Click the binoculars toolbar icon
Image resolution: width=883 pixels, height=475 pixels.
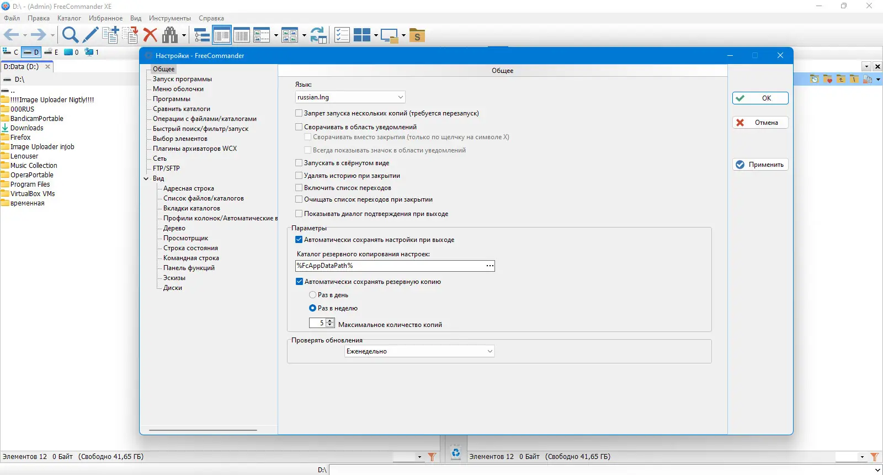(170, 35)
